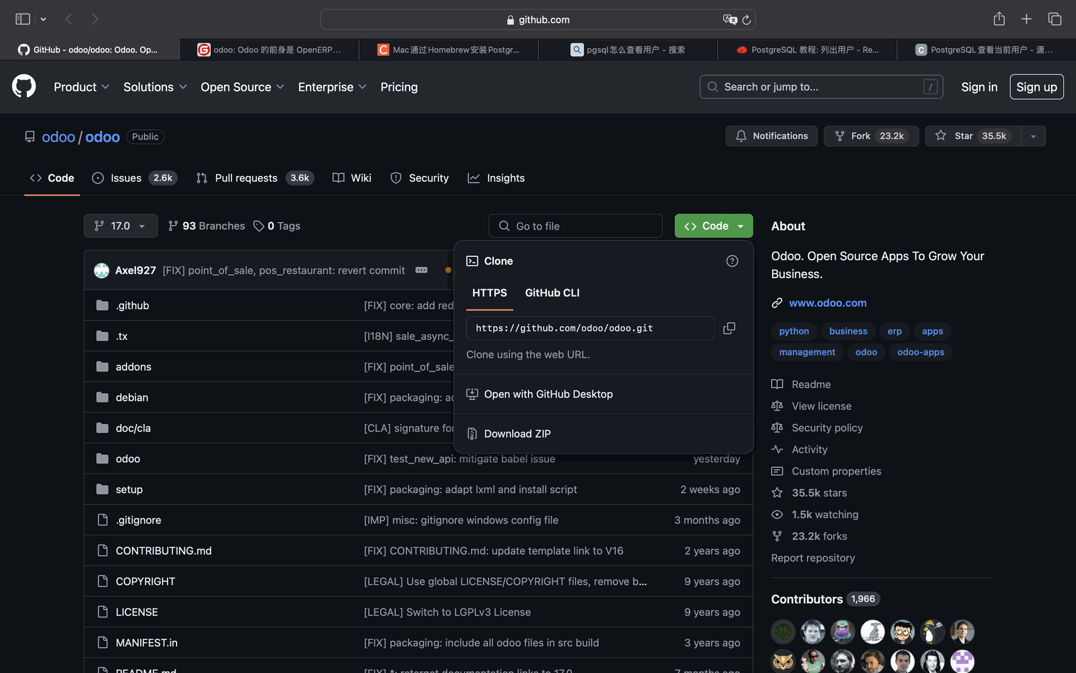1076x673 pixels.
Task: View 93 Branches link
Action: [206, 225]
